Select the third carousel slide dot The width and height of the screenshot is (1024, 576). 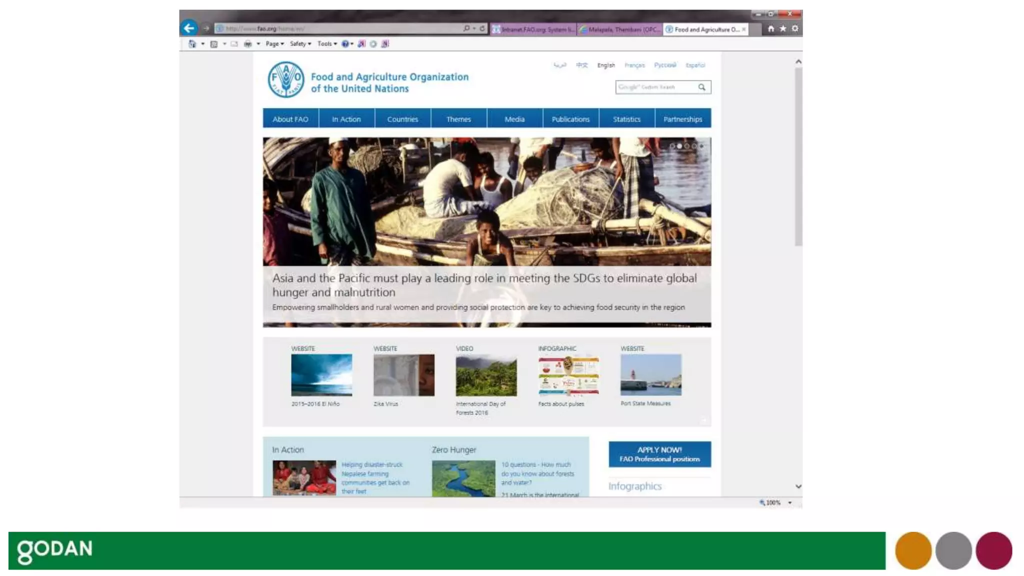pyautogui.click(x=687, y=146)
